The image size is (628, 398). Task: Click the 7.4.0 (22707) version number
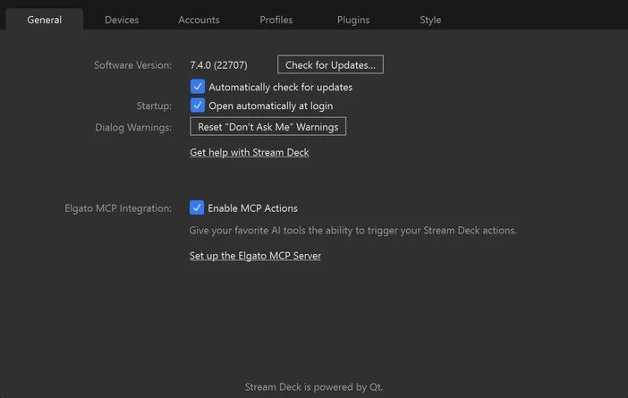click(x=218, y=65)
